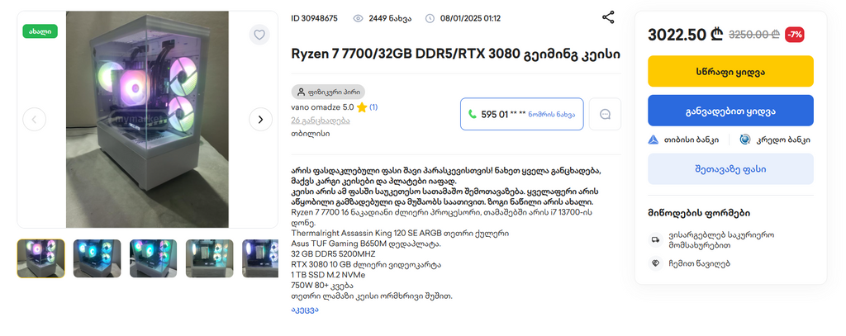The height and width of the screenshot is (336, 846).
Task: Click the სწრაფი ყიდვა quick buy button
Action: [730, 71]
